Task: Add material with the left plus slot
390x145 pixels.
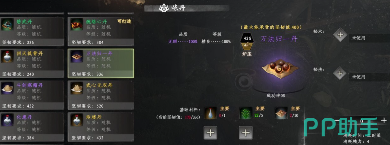Action: (x=210, y=133)
